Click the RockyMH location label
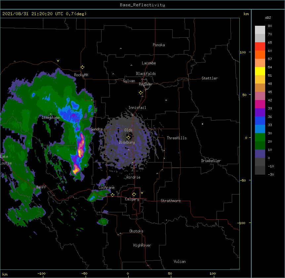 coord(81,75)
